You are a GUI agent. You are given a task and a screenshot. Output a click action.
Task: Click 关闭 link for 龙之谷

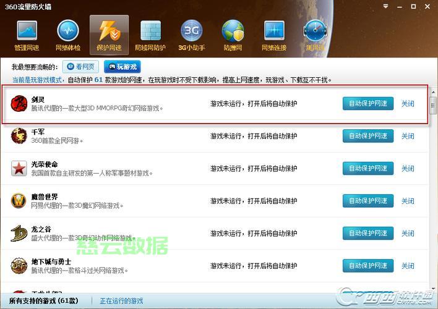[408, 233]
